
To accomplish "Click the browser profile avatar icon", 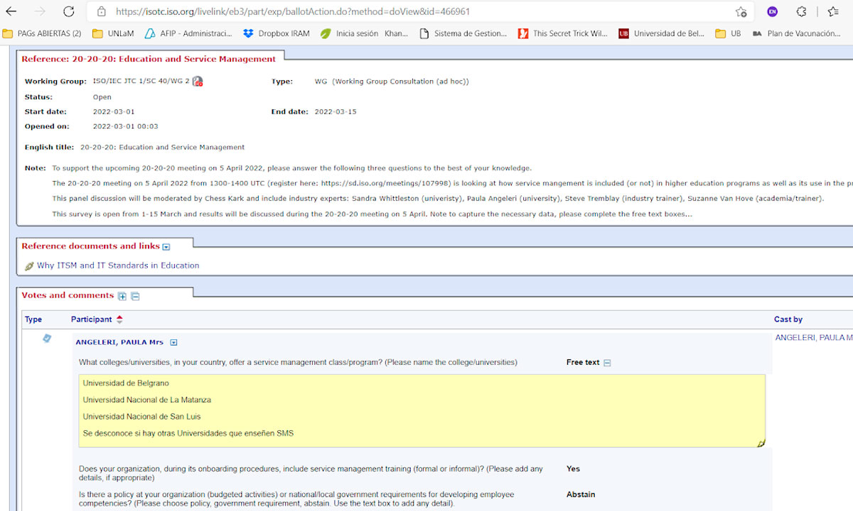I will pyautogui.click(x=772, y=11).
